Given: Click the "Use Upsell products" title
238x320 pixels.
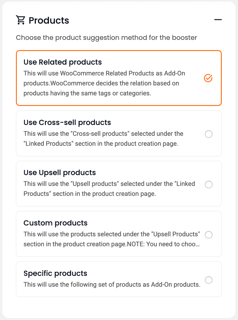Looking at the screenshot, I should [59, 173].
